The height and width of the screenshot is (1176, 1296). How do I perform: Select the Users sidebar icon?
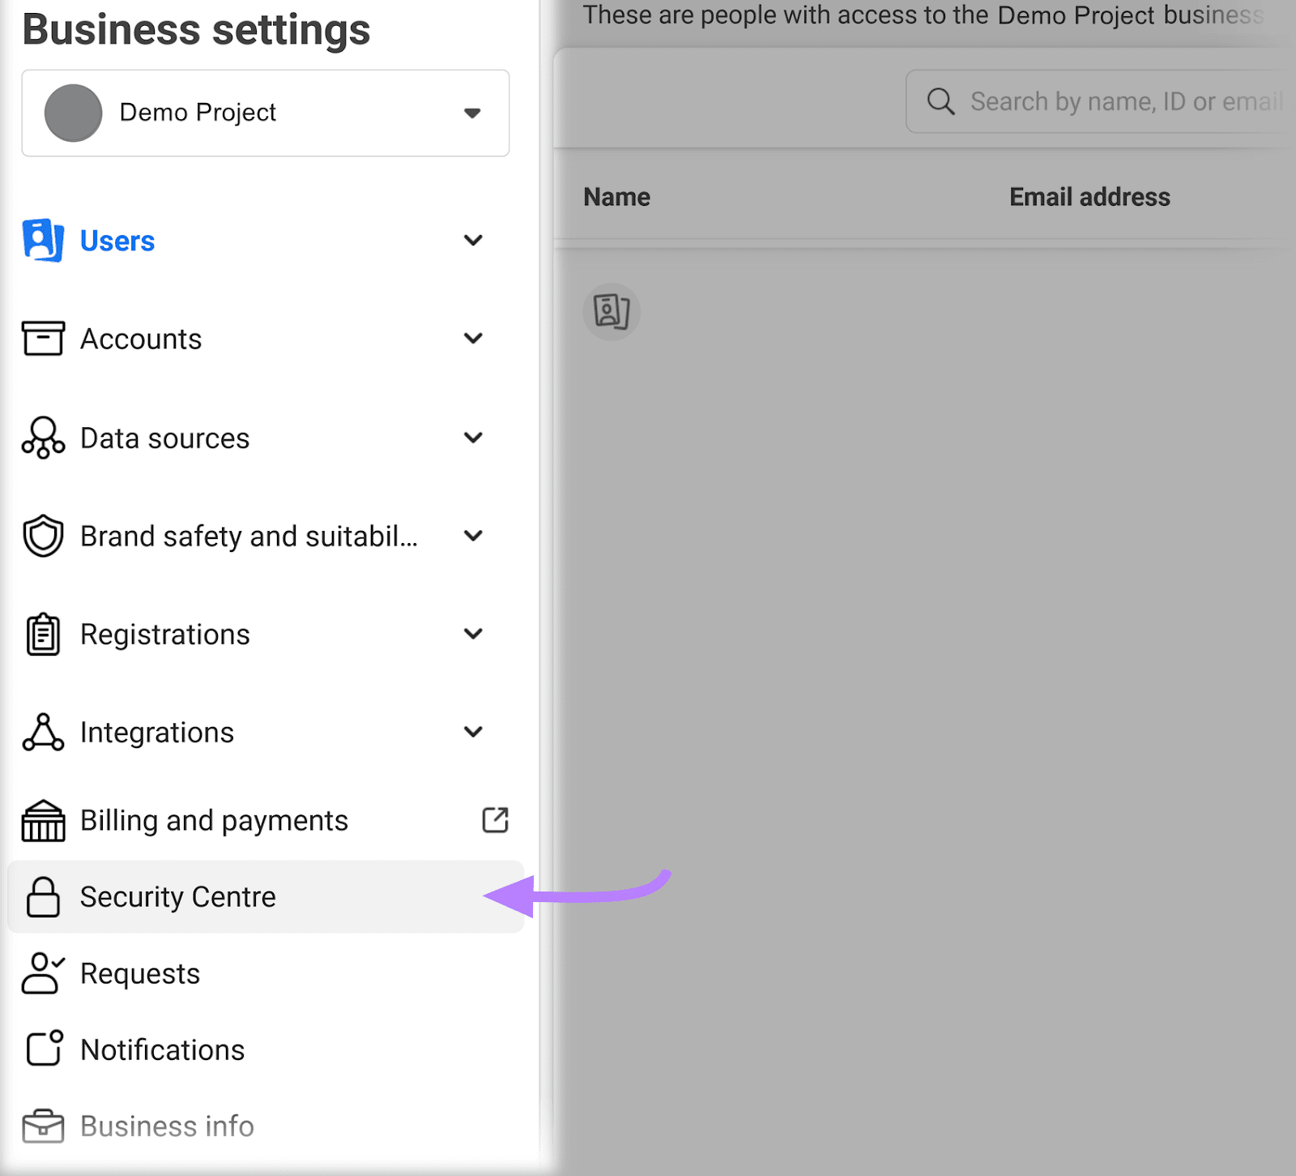[42, 240]
